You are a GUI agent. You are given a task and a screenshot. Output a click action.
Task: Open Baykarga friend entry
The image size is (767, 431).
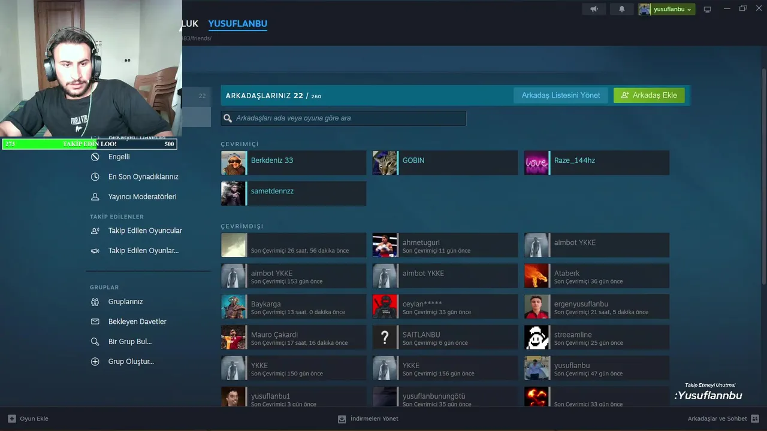(x=294, y=306)
